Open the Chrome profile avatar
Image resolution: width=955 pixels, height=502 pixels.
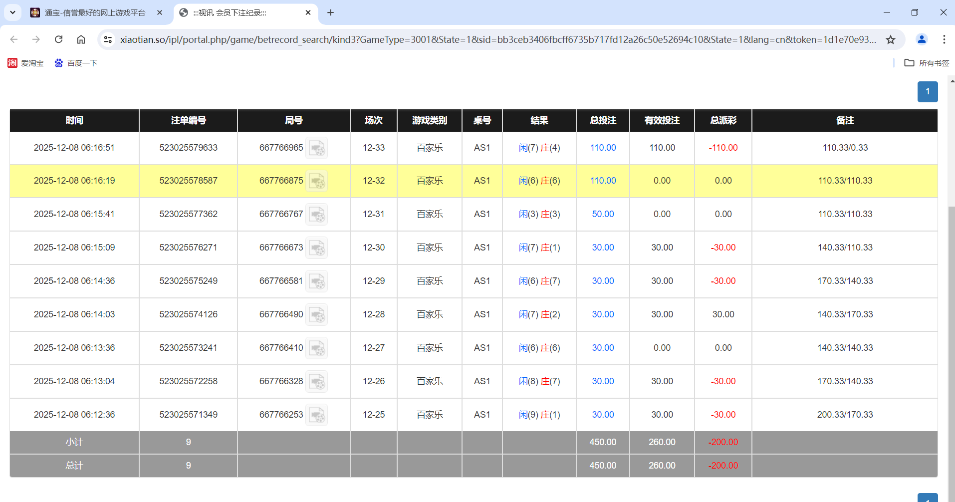(x=922, y=39)
